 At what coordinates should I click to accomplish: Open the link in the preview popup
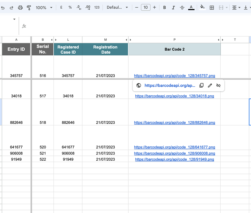[x=170, y=86]
